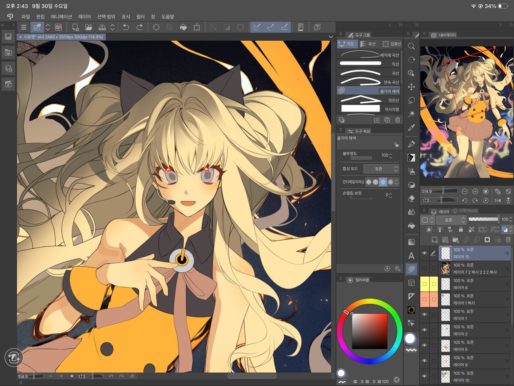The width and height of the screenshot is (514, 386).
Task: Select the Text tool
Action: 411,256
